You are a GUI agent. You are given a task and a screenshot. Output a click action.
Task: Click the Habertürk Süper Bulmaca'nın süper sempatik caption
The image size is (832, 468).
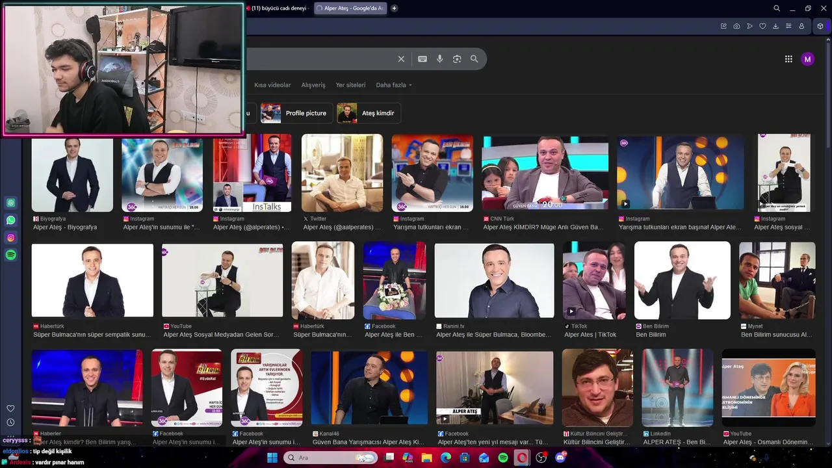(92, 335)
